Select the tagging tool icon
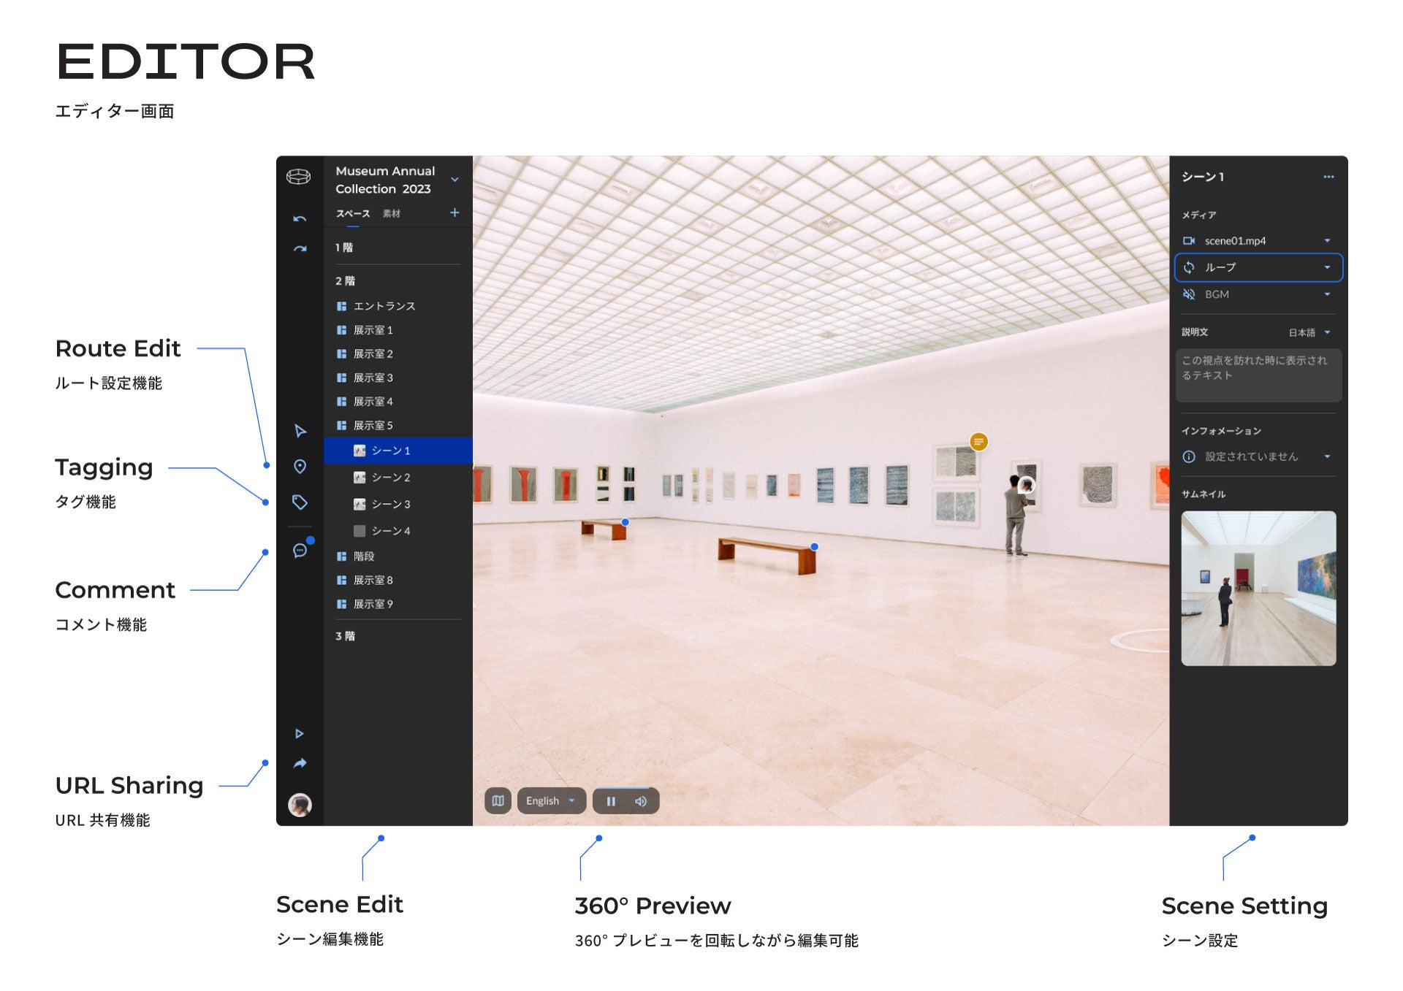1403x991 pixels. tap(300, 502)
